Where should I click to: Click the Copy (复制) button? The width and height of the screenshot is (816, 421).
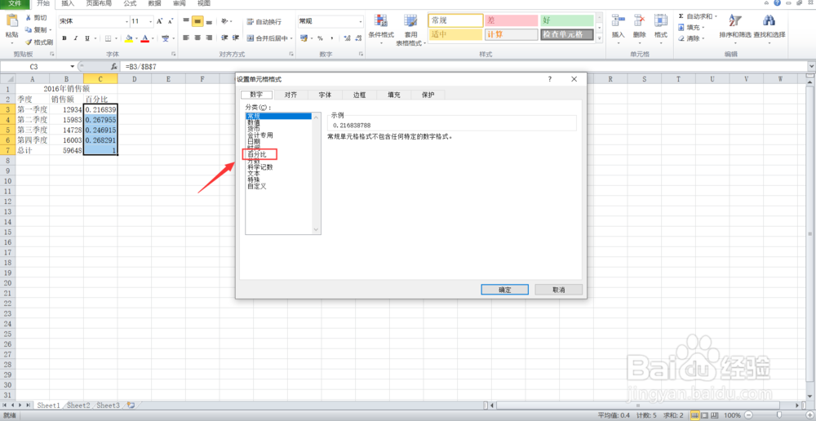37,29
